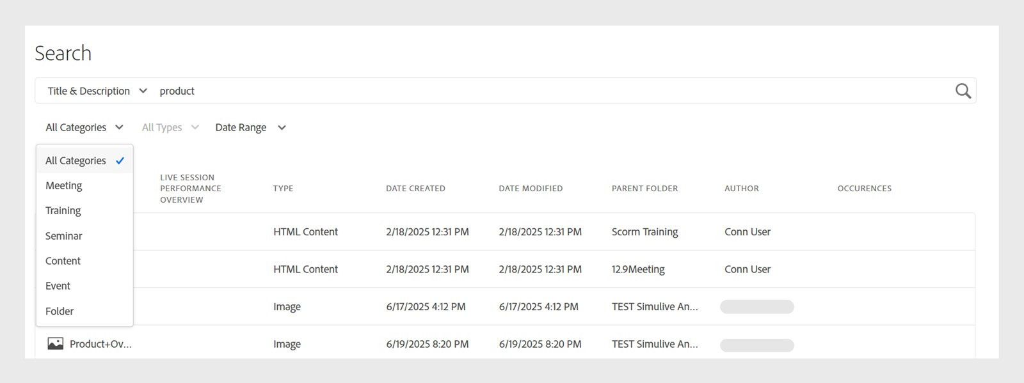
Task: Sort by the Date Created column header
Action: pos(415,189)
